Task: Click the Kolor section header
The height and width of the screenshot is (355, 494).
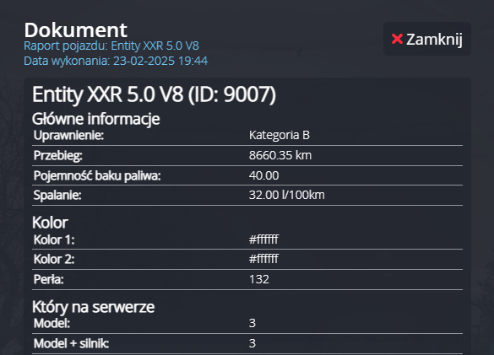Action: click(x=50, y=223)
